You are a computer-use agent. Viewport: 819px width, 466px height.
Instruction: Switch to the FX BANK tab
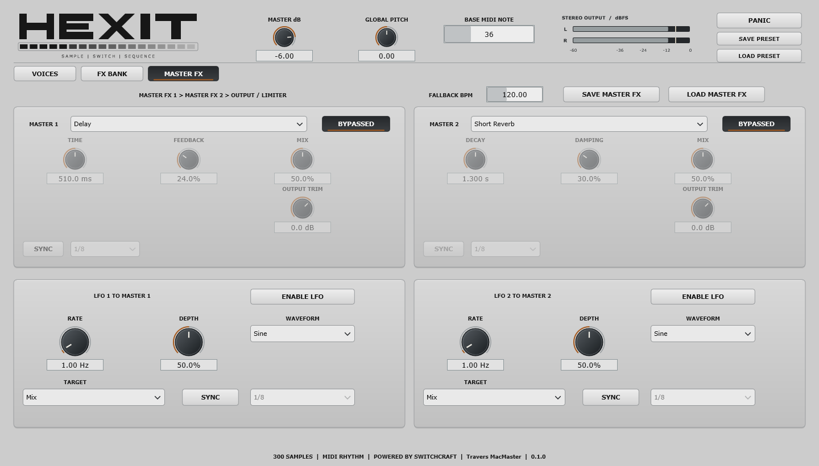112,74
